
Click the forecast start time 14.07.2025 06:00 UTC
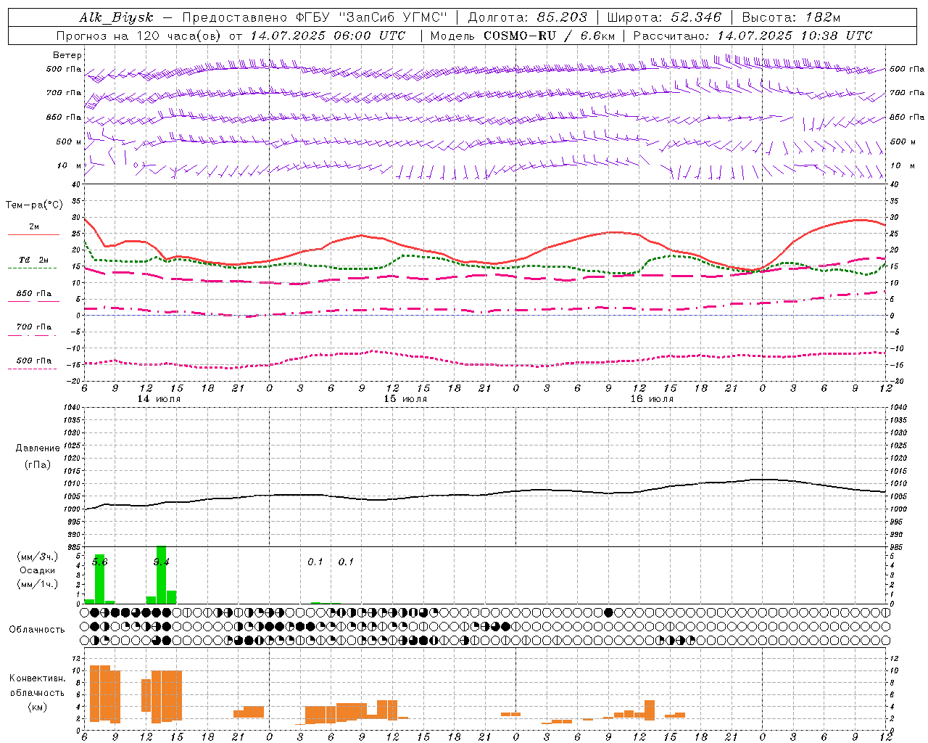coord(328,36)
